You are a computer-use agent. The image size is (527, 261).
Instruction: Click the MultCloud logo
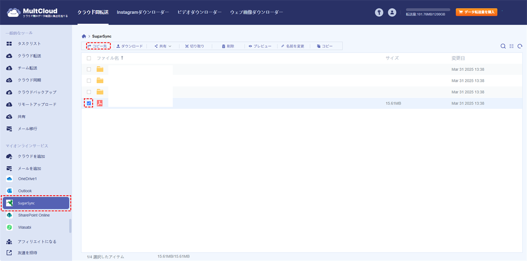pyautogui.click(x=37, y=12)
